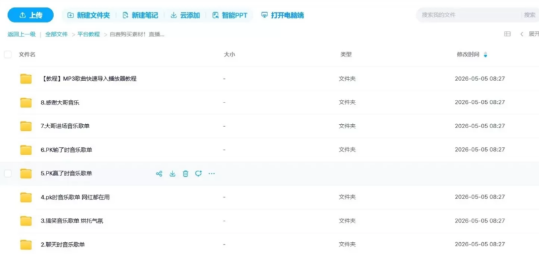Click folder icon of 5.PK赢了时音乐歌单
The image size is (539, 255).
[26, 174]
